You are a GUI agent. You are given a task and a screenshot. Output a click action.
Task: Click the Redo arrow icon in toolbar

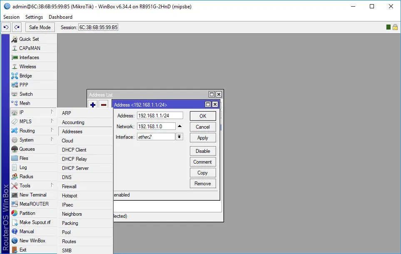click(17, 27)
